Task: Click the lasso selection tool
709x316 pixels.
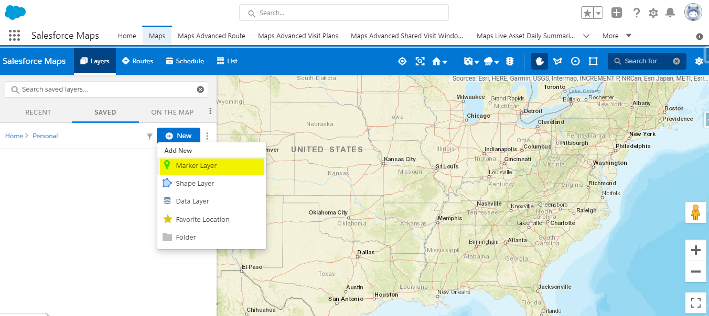Action: point(557,61)
